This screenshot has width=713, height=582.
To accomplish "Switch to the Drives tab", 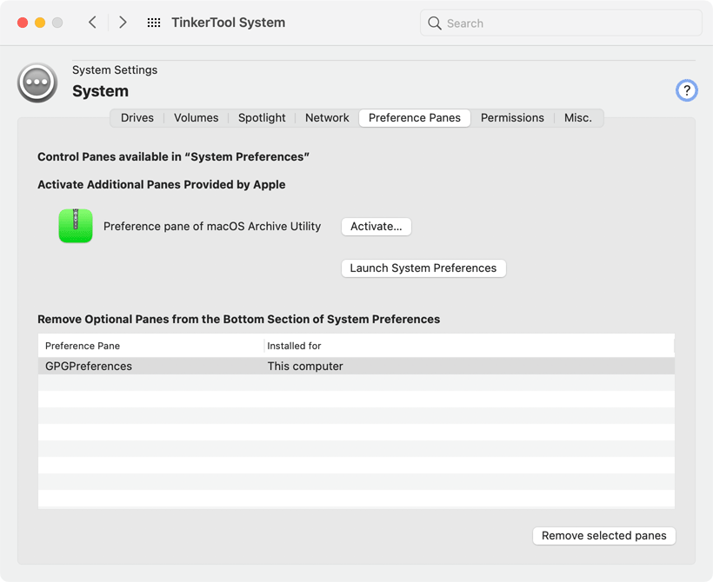I will coord(137,118).
